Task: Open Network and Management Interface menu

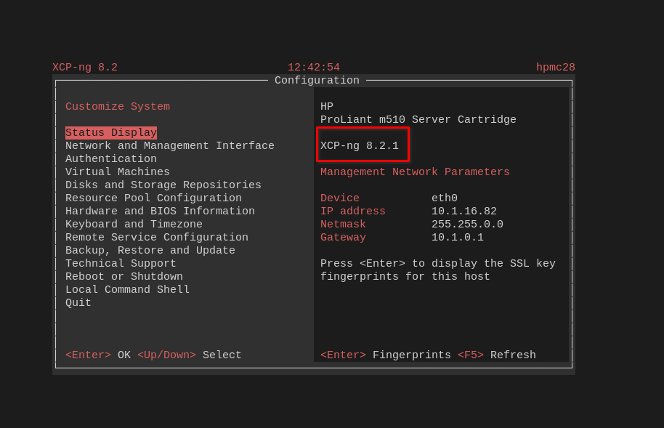Action: [x=170, y=146]
